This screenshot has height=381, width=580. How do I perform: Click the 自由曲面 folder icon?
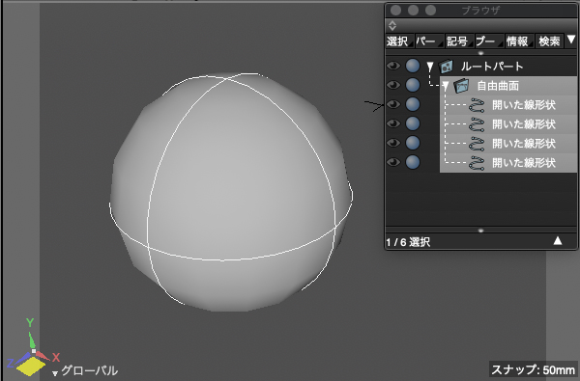(x=461, y=86)
